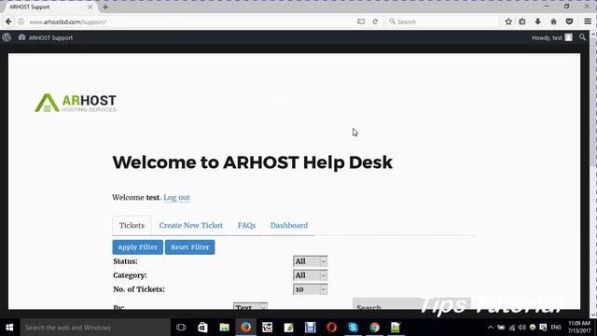The width and height of the screenshot is (597, 336).
Task: Open ARHOST Support site link in admin bar
Action: tap(46, 37)
